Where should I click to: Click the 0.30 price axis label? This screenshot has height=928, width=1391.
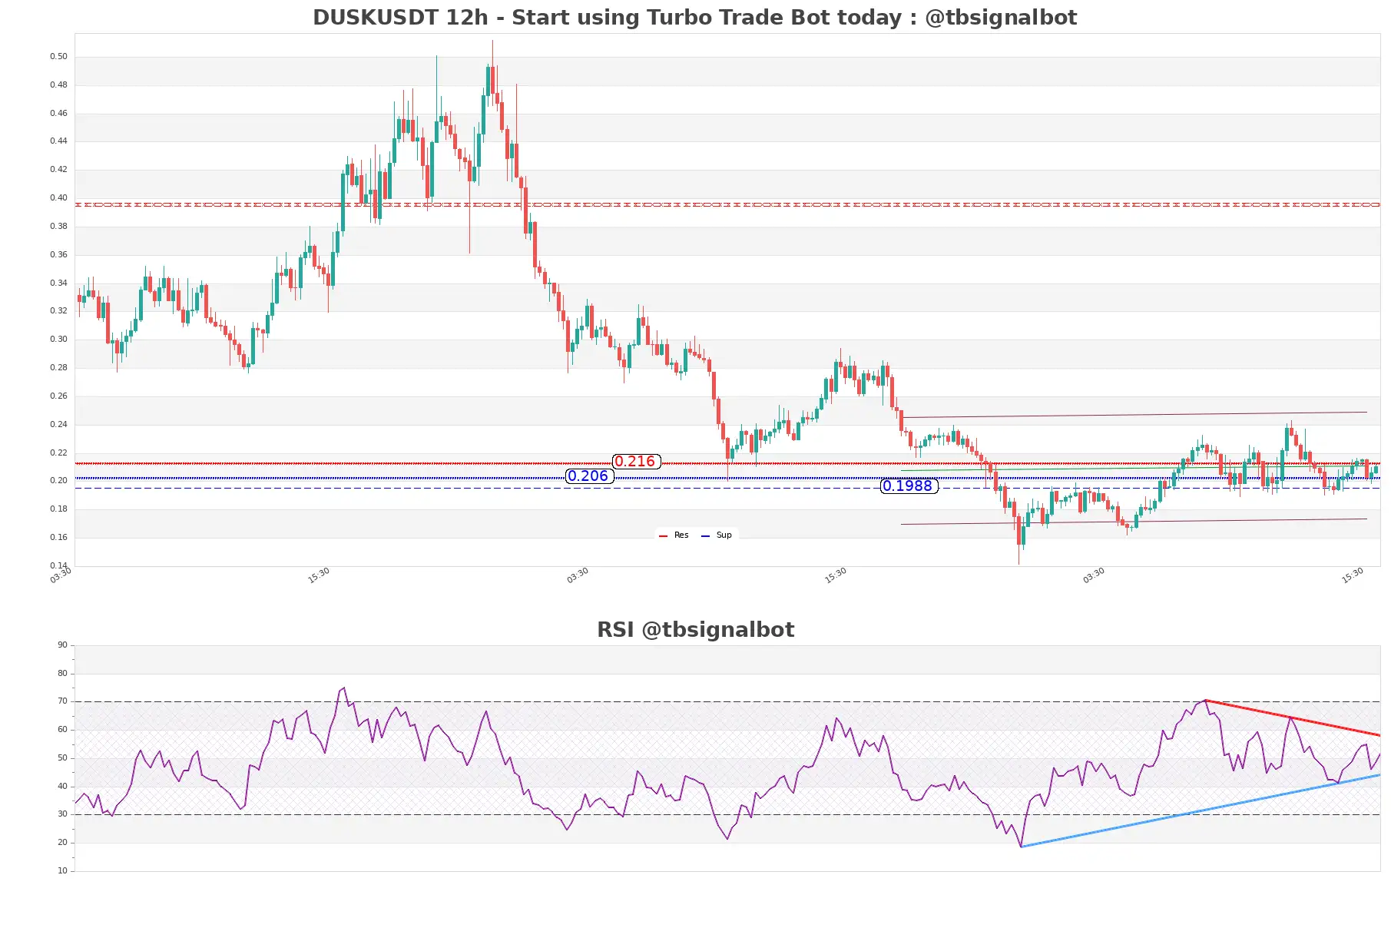pyautogui.click(x=58, y=340)
